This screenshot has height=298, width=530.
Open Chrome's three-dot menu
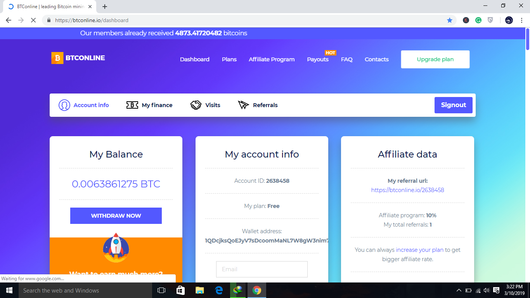pos(522,20)
